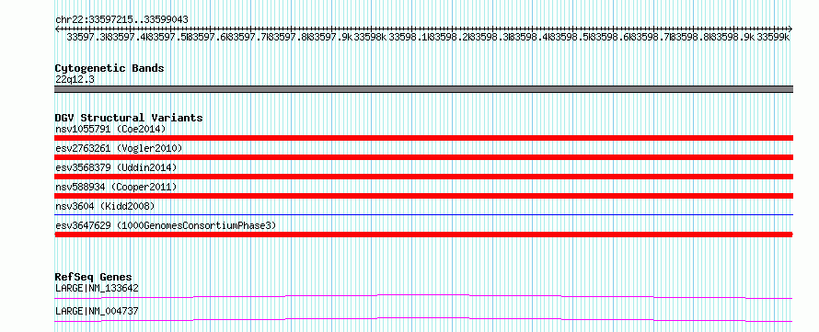
Task: Open variant nsv3604 (Kidd2008) label
Action: pos(105,206)
